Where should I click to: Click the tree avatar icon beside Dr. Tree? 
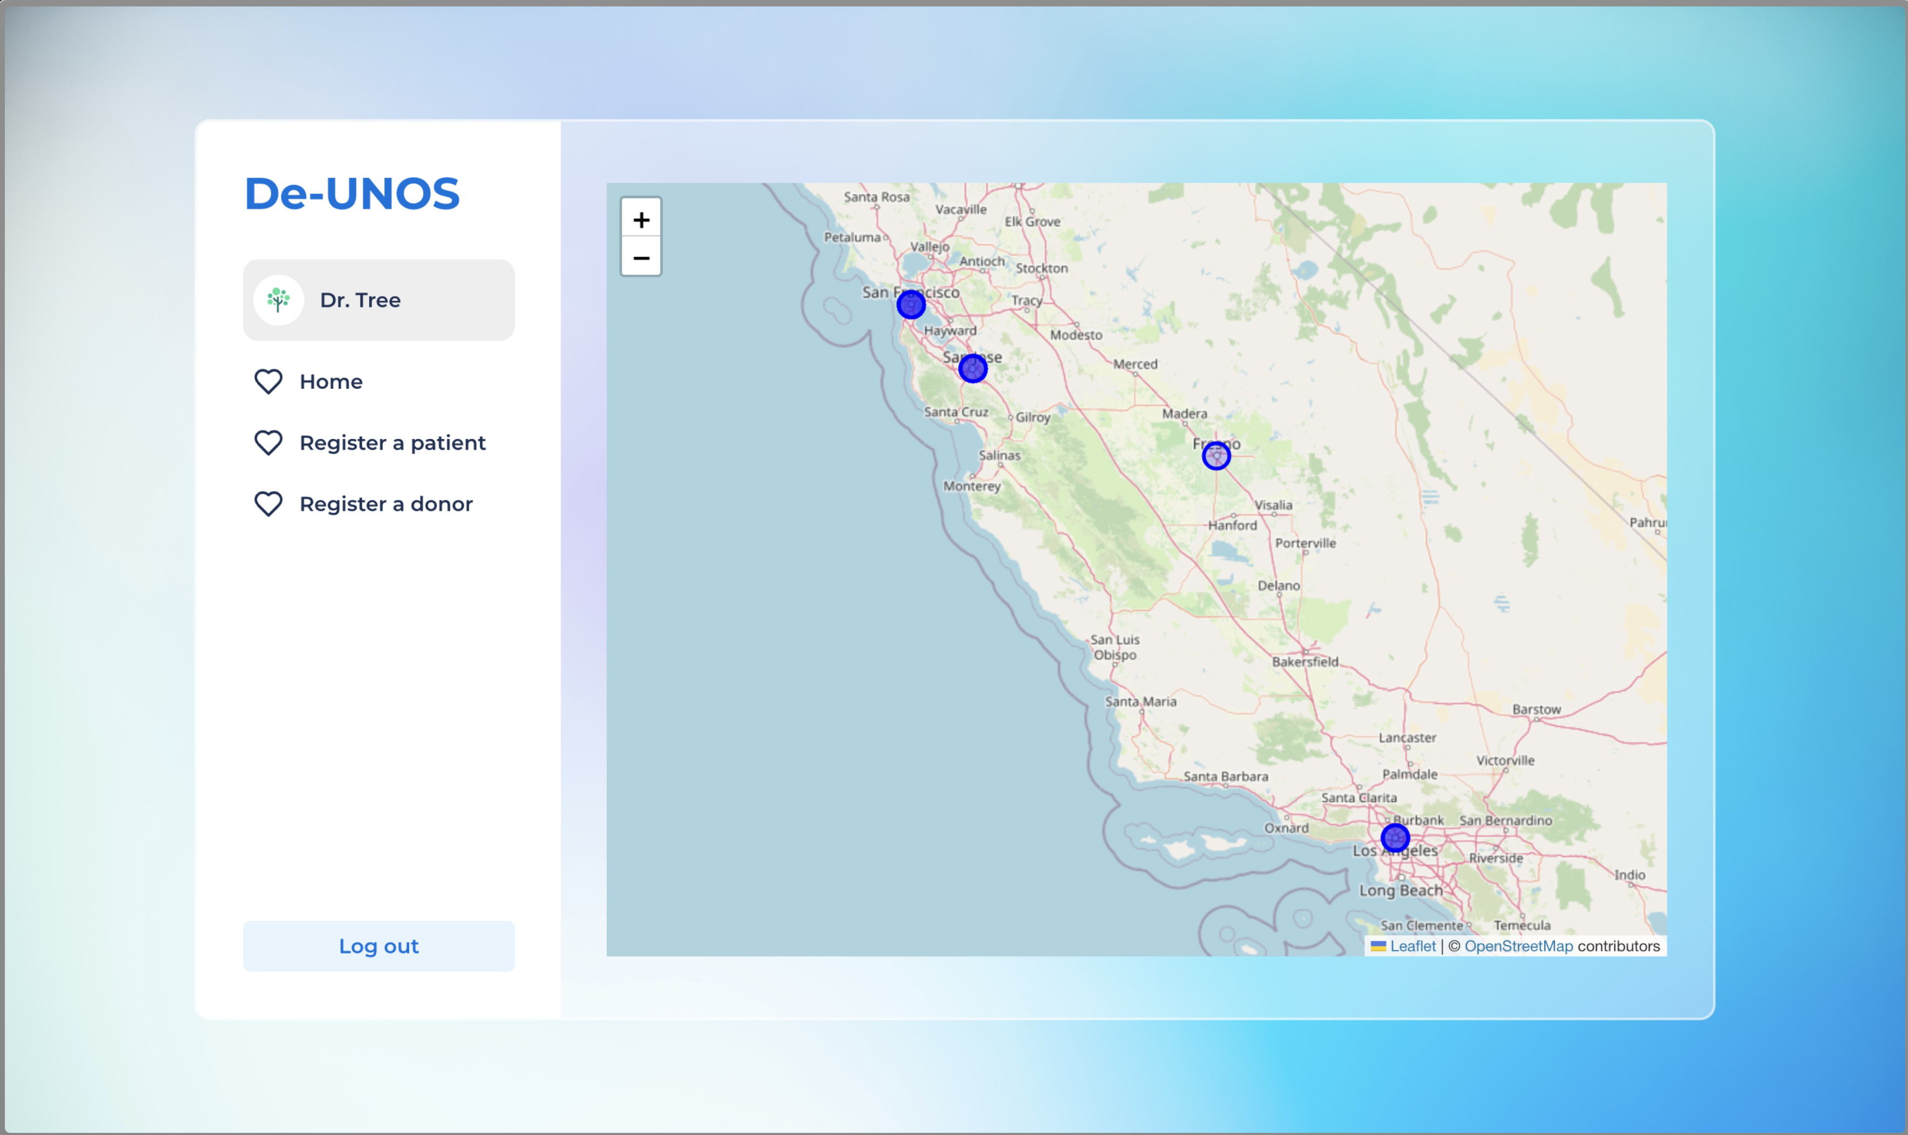[279, 300]
